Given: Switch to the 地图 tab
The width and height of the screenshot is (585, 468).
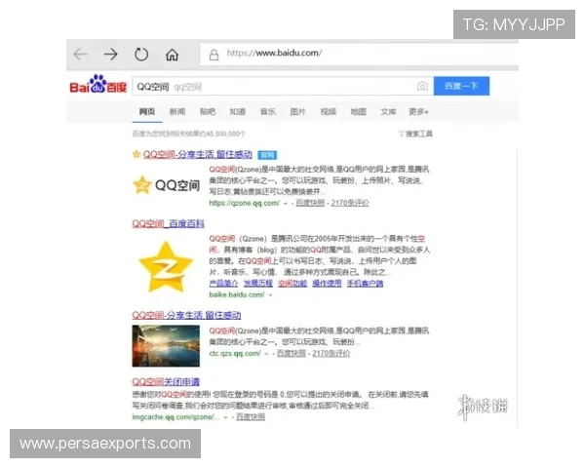Looking at the screenshot, I should click(x=358, y=111).
